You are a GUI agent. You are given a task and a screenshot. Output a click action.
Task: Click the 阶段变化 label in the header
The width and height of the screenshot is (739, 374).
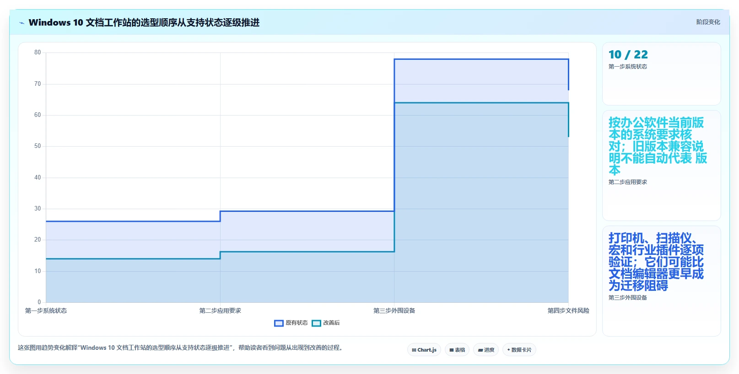pos(708,22)
